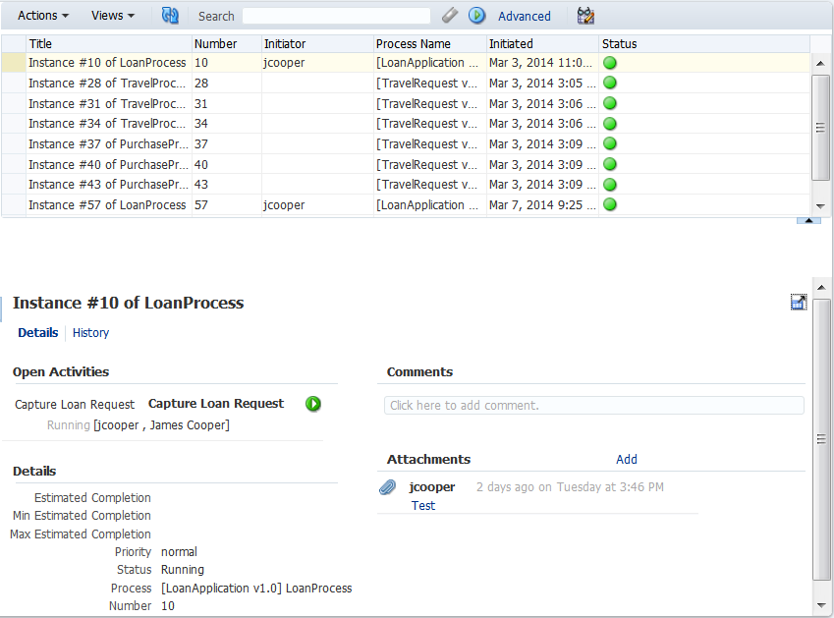Select the Instance #28 of TravelProcess row
The image size is (834, 618).
(107, 84)
